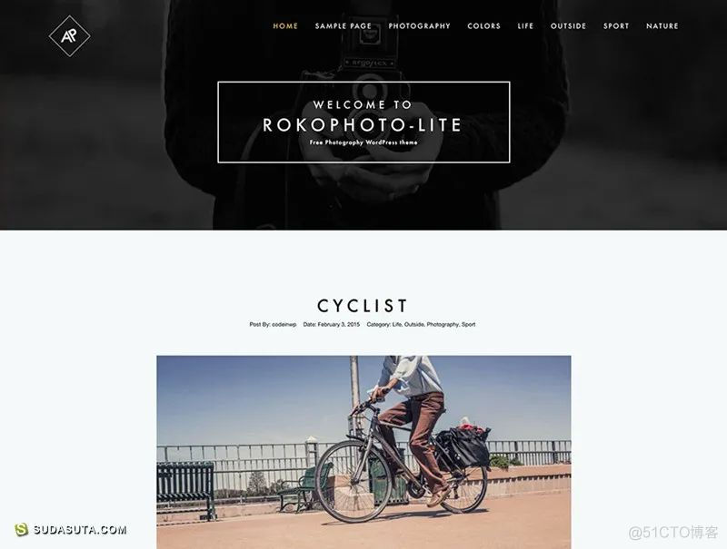Open the Life category menu
The image size is (727, 549).
[x=526, y=26]
